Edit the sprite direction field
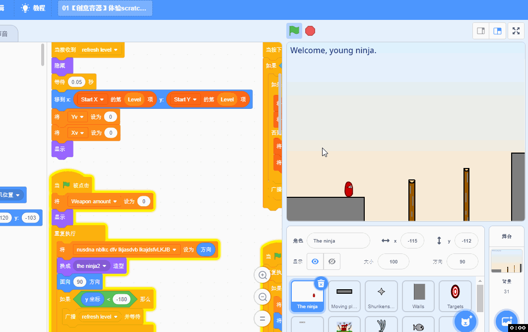528x332 pixels. tap(462, 261)
